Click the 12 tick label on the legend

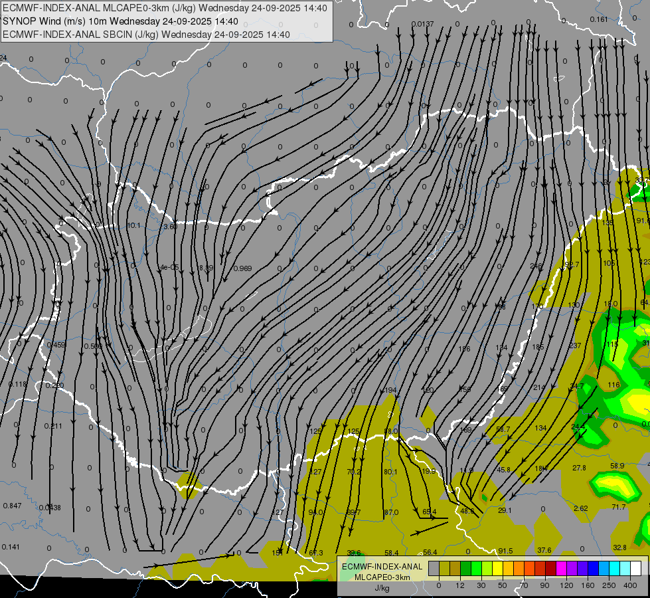[x=460, y=585]
